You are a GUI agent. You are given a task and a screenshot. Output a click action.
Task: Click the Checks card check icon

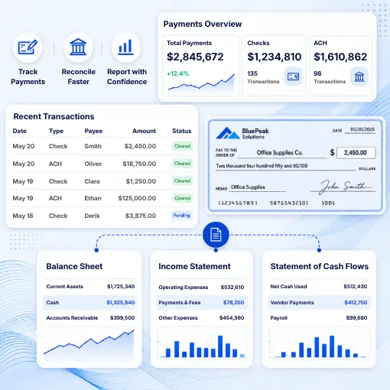click(x=293, y=76)
